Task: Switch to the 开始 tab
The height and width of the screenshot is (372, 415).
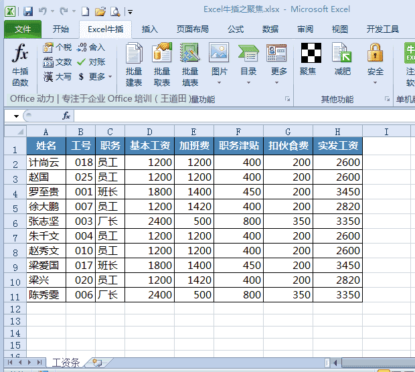Action: pos(61,29)
